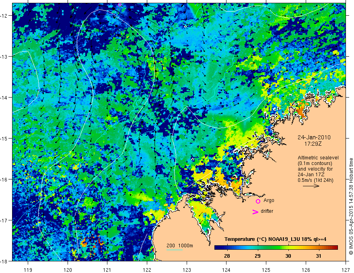Click latitude axis label '-12'
The height and width of the screenshot is (273, 354).
tap(4, 16)
